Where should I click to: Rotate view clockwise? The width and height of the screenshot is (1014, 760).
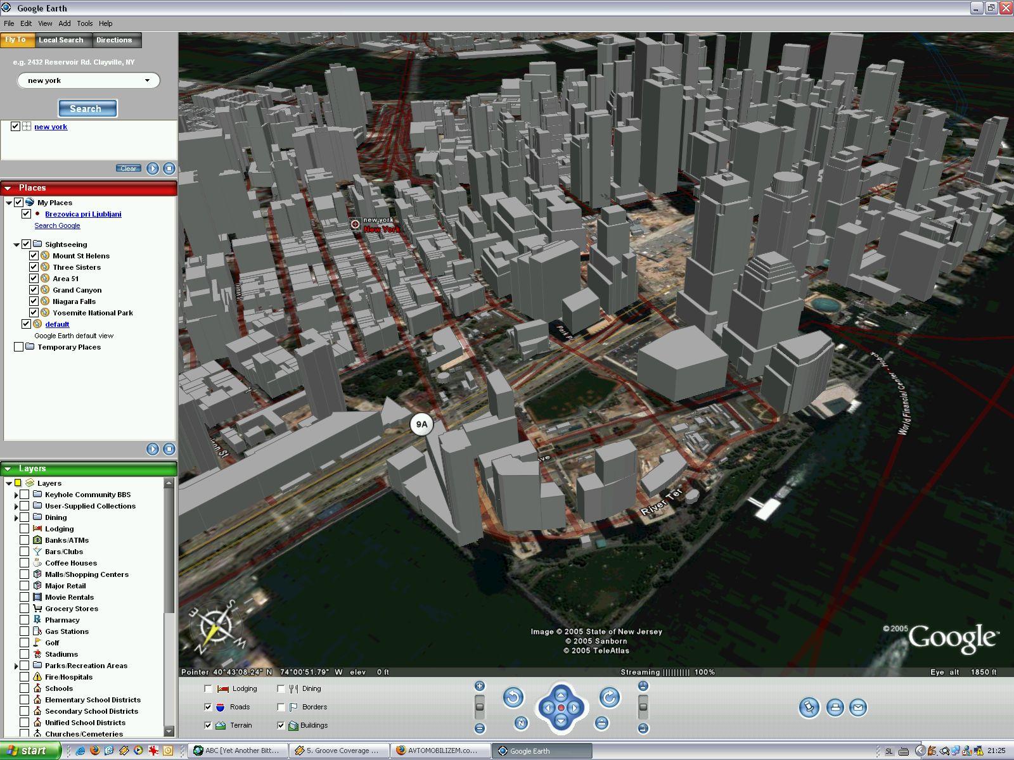pos(610,698)
